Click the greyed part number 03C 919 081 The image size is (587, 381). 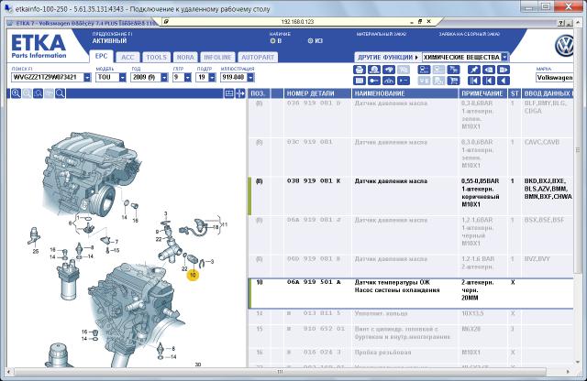coord(310,142)
